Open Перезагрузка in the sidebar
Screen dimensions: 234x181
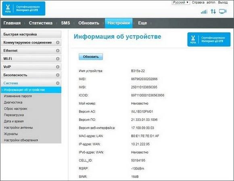pos(14,115)
